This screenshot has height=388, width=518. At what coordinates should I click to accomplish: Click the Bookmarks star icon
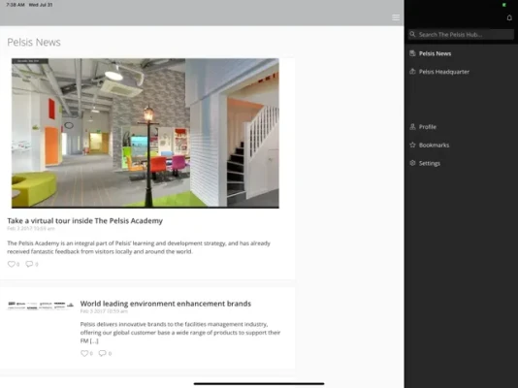click(412, 145)
